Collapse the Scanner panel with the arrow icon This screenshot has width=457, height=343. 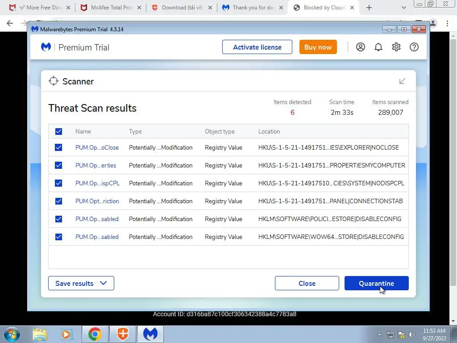pos(402,81)
